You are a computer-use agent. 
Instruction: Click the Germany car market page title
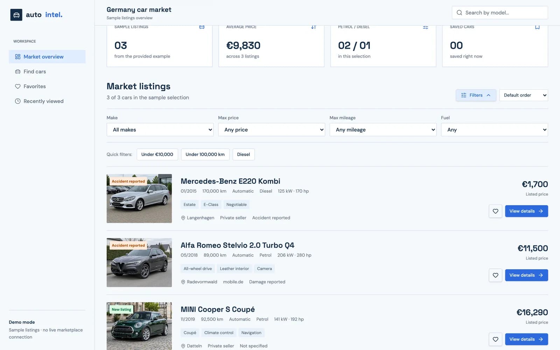139,10
